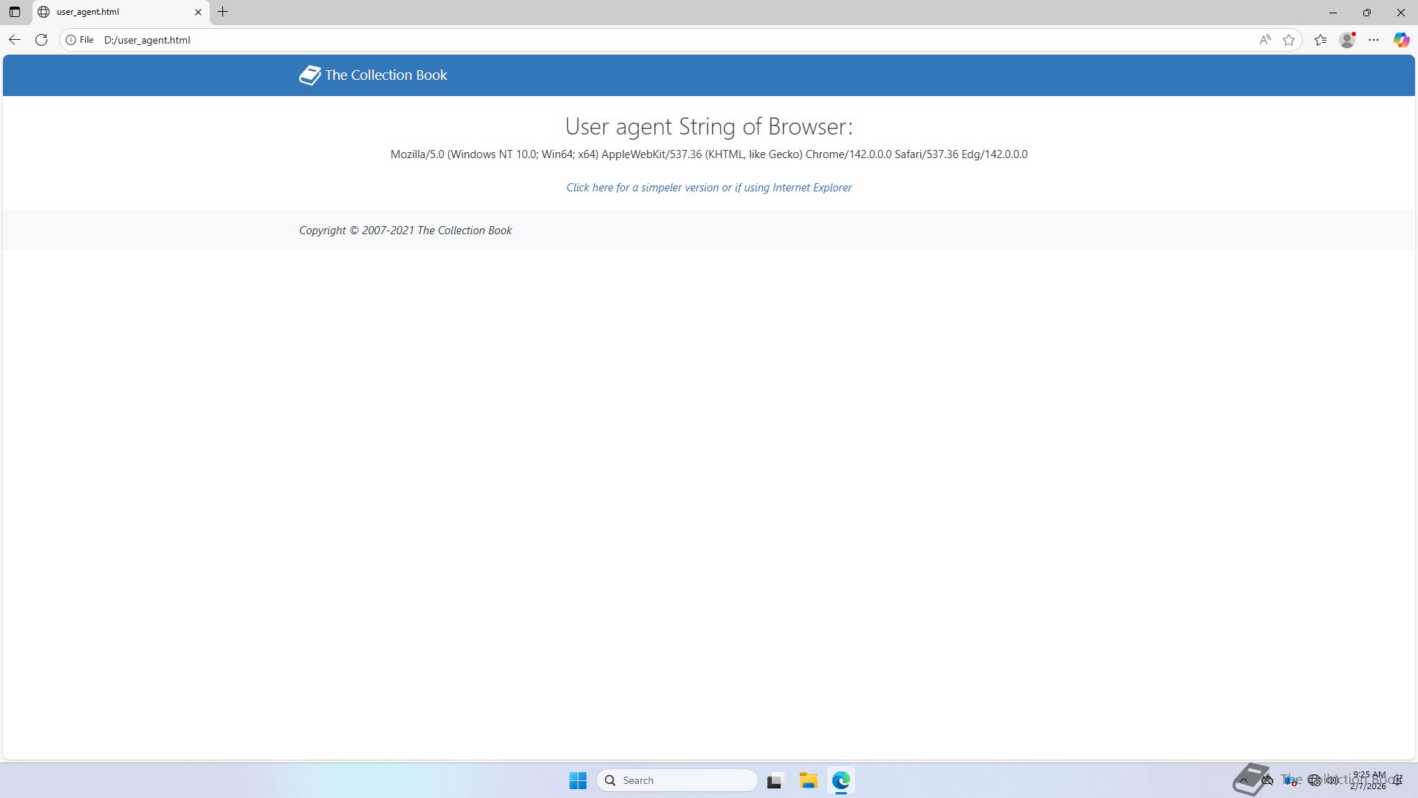1418x798 pixels.
Task: Open the Tab actions menu icon
Action: point(15,12)
